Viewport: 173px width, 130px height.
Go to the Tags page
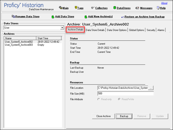point(80,8)
